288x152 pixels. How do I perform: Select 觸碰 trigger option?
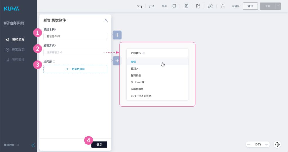click(x=157, y=62)
